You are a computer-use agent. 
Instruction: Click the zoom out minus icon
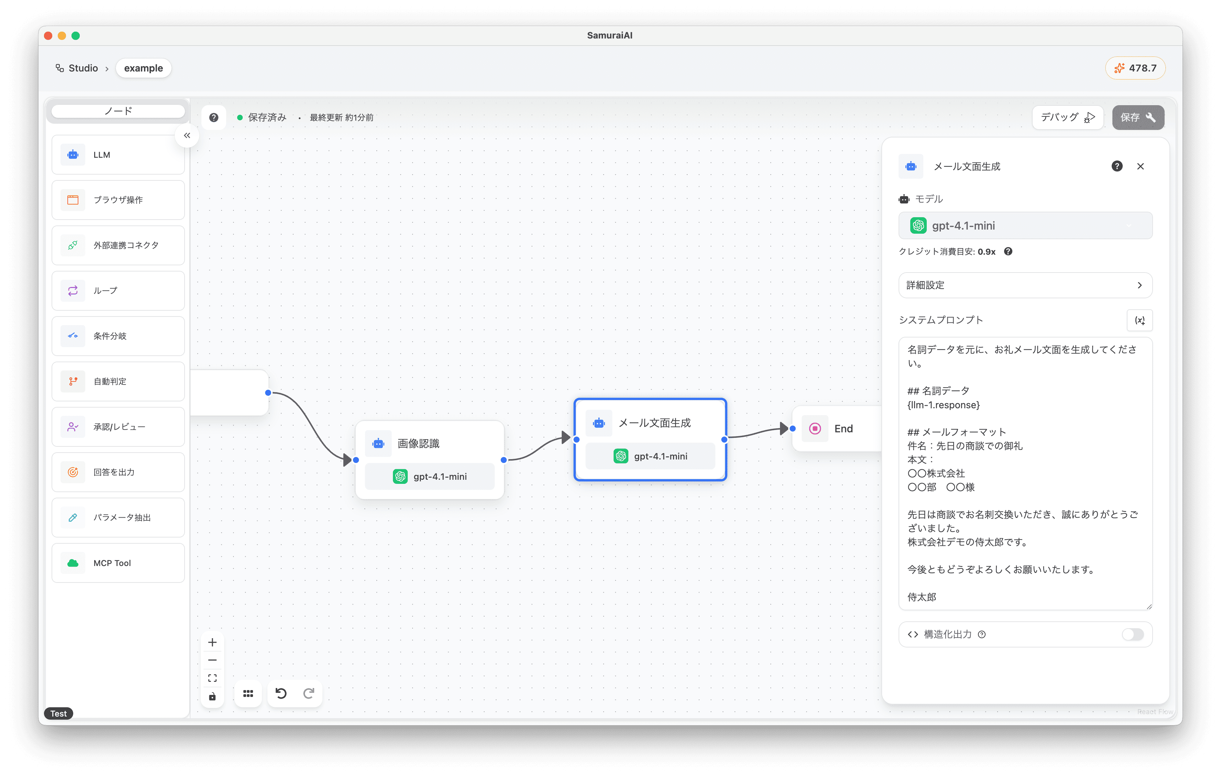click(x=212, y=660)
